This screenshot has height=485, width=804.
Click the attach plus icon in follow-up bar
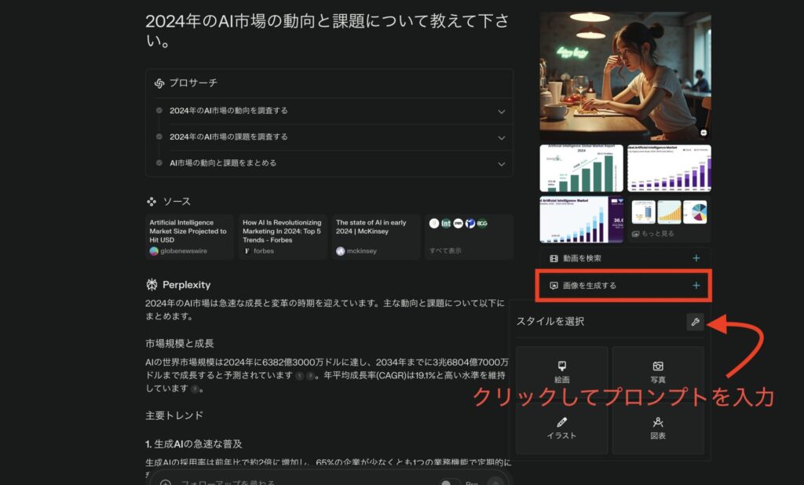coord(166,483)
